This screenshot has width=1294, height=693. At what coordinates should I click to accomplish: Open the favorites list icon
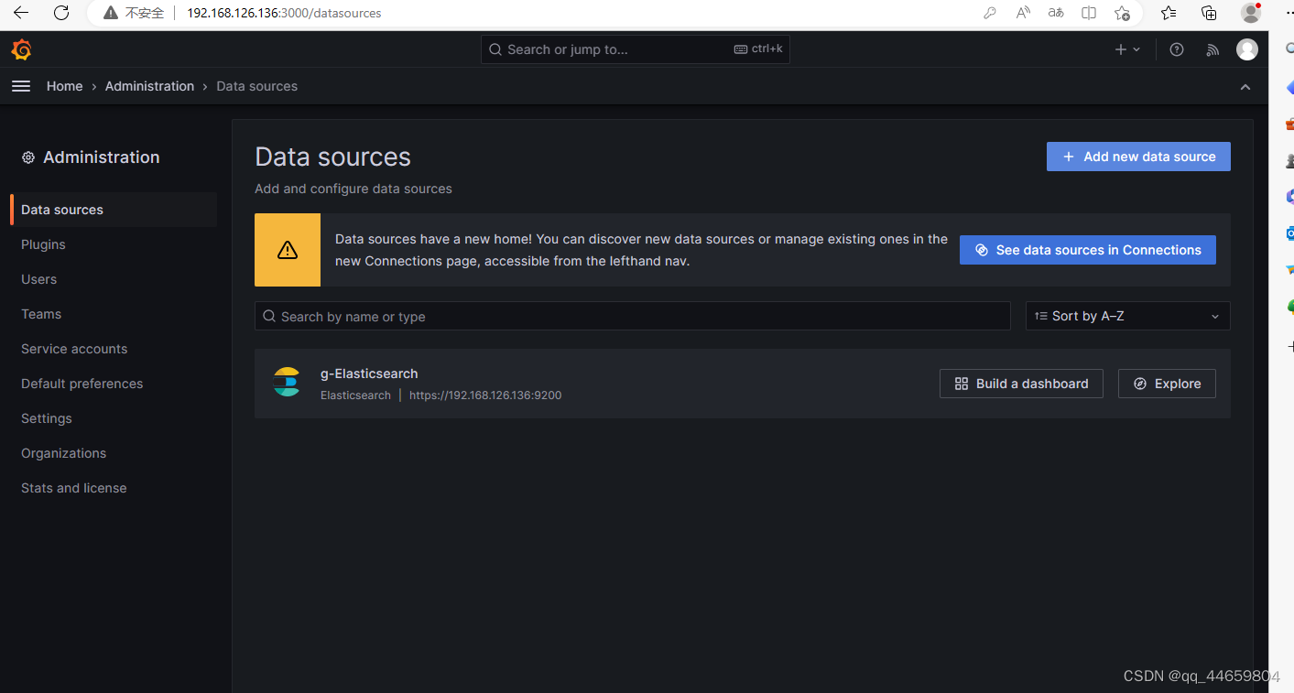click(1169, 13)
